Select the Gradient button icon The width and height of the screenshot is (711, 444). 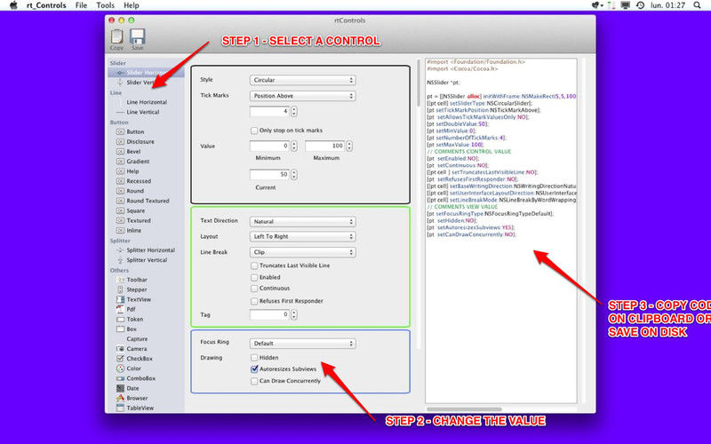120,162
